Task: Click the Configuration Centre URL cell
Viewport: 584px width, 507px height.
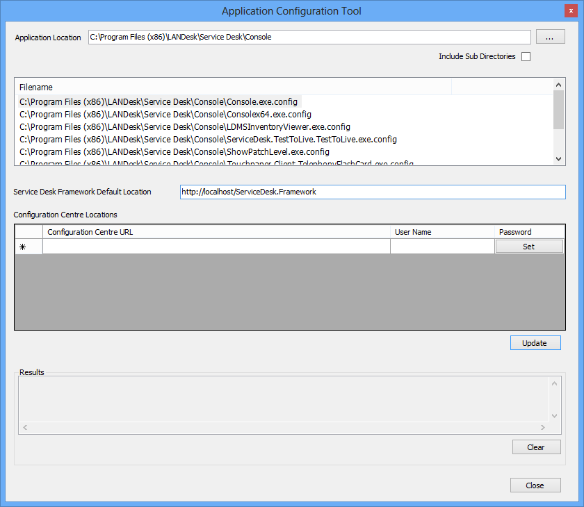Action: pyautogui.click(x=216, y=247)
